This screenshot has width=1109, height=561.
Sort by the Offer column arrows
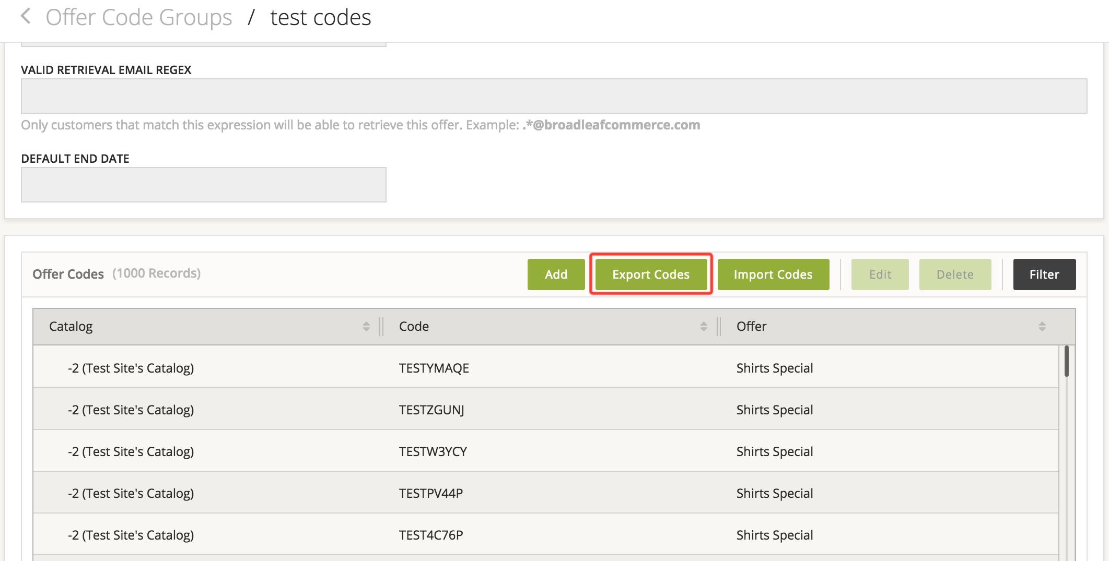1042,327
